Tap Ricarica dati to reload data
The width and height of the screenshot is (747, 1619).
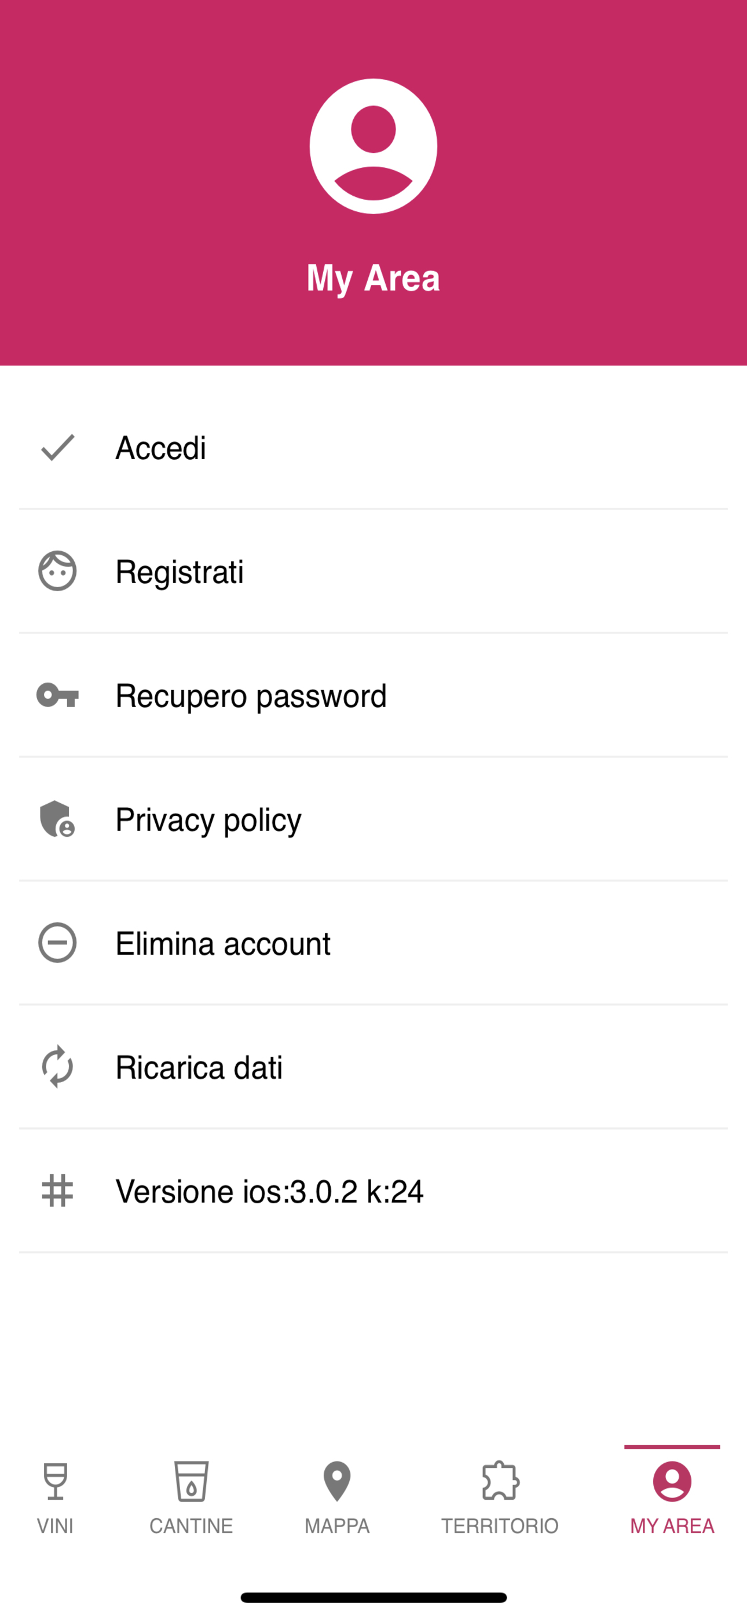373,1067
